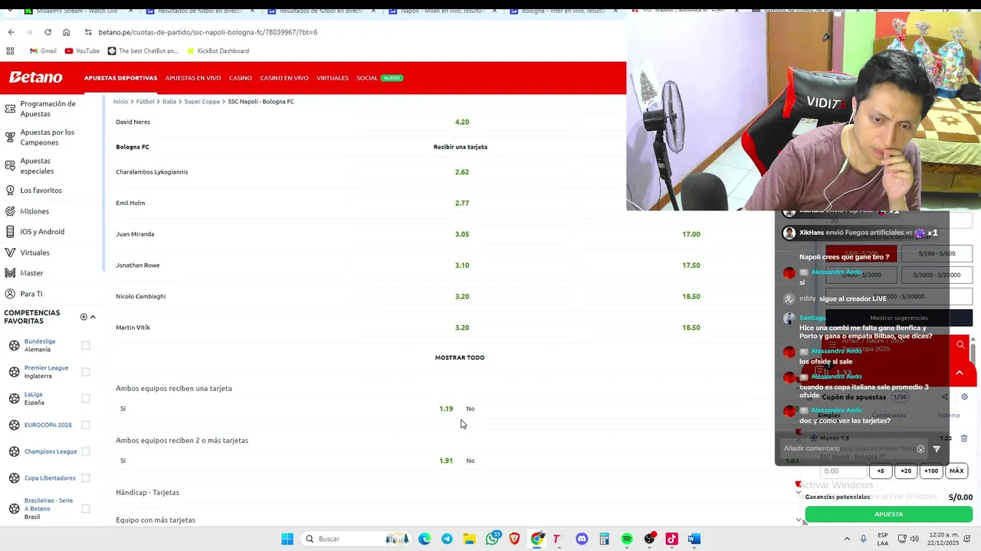Open Apuestas especiales in the sidebar

pyautogui.click(x=37, y=166)
